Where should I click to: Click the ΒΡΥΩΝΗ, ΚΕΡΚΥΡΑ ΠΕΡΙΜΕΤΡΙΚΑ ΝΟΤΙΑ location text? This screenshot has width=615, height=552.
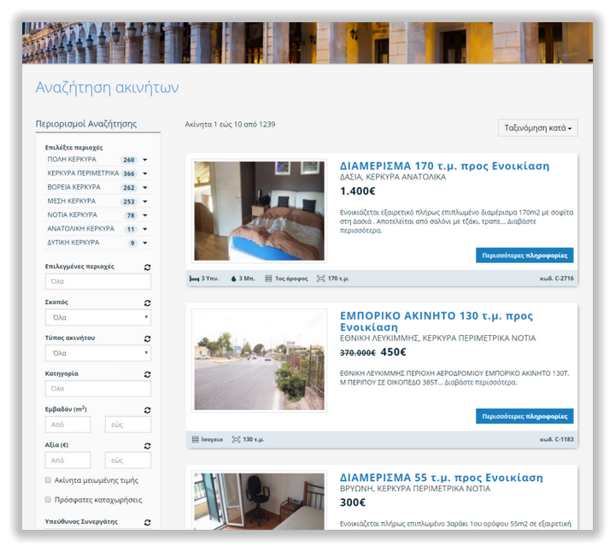point(415,489)
